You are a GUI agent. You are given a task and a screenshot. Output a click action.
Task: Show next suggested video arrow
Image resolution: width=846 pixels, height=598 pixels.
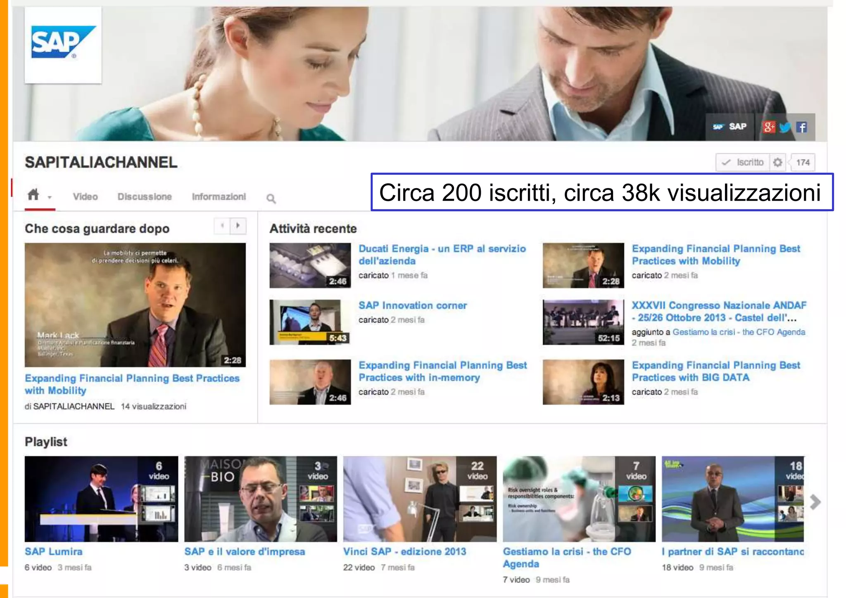click(x=238, y=226)
